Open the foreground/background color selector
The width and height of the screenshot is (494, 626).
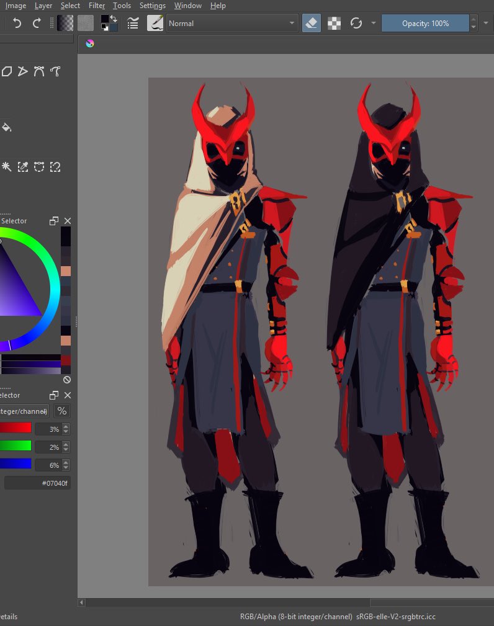(x=109, y=23)
